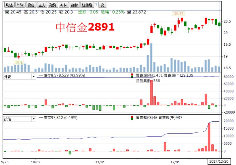The image size is (236, 165).
Task: Click the 持股異動 -366 text
Action: (x=148, y=81)
